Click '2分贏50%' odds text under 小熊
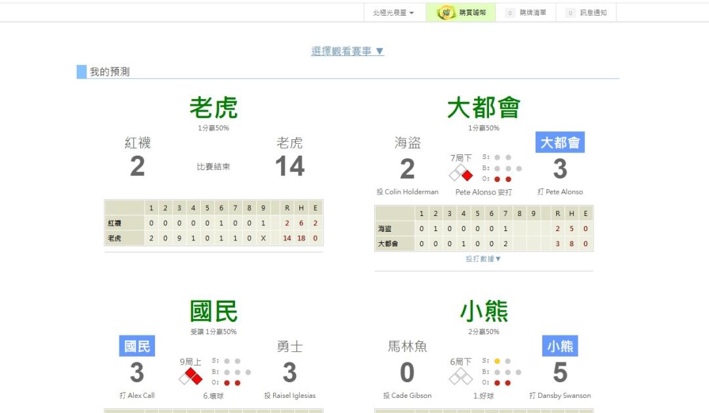Viewport: 709px width, 413px height. [x=484, y=332]
